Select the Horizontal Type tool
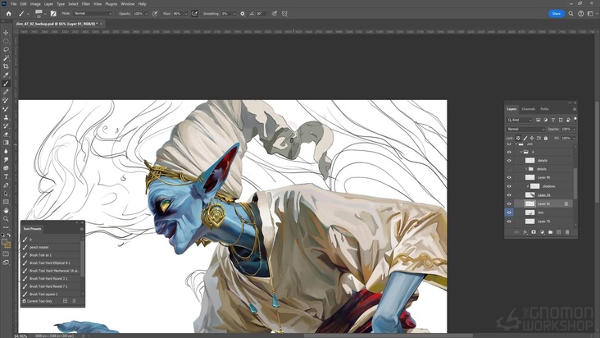Viewport: 600px width, 338px height. (6, 176)
